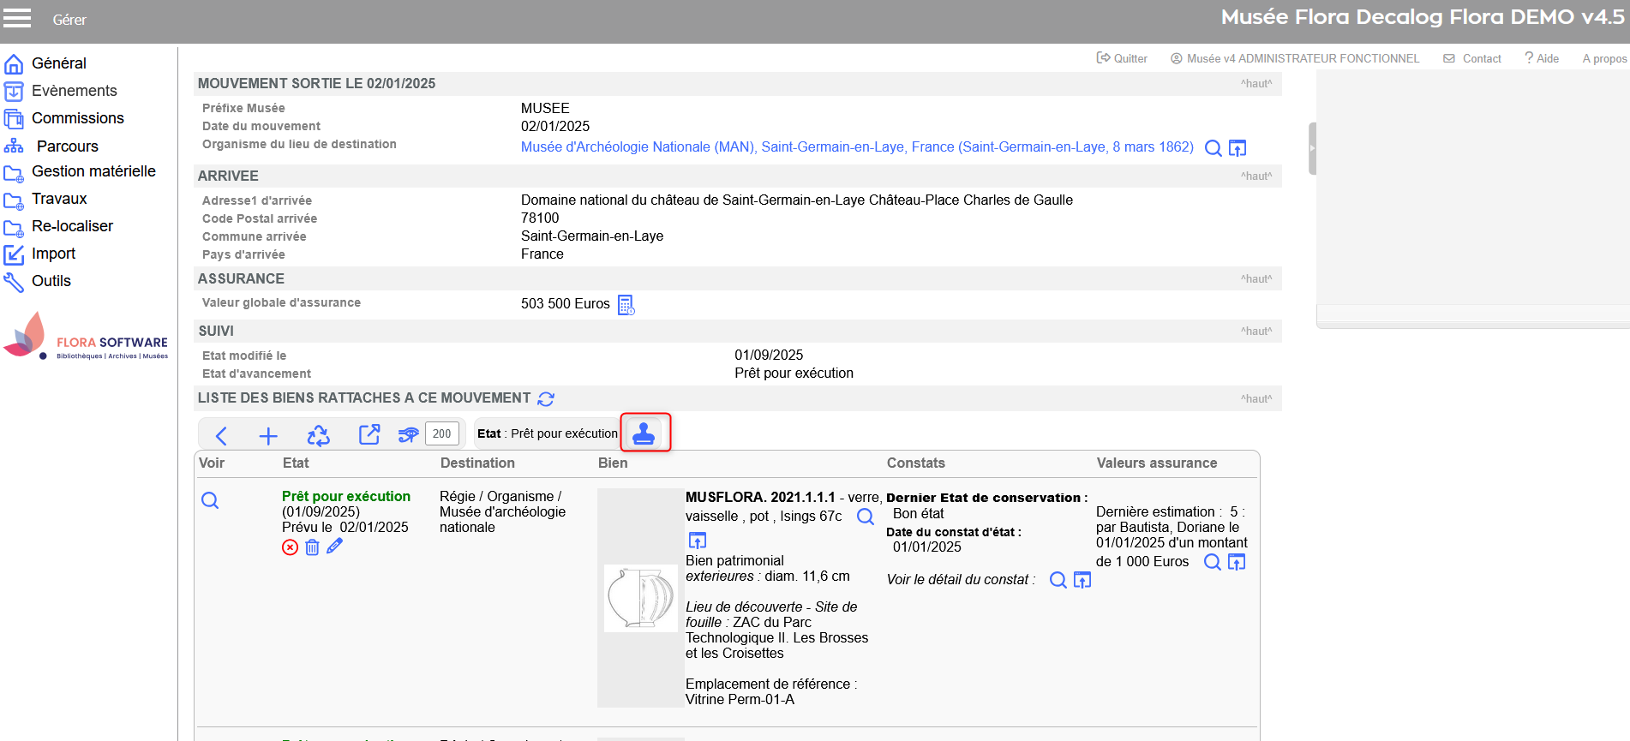Click the blue back arrow in the list toolbar
The width and height of the screenshot is (1630, 741).
click(221, 436)
